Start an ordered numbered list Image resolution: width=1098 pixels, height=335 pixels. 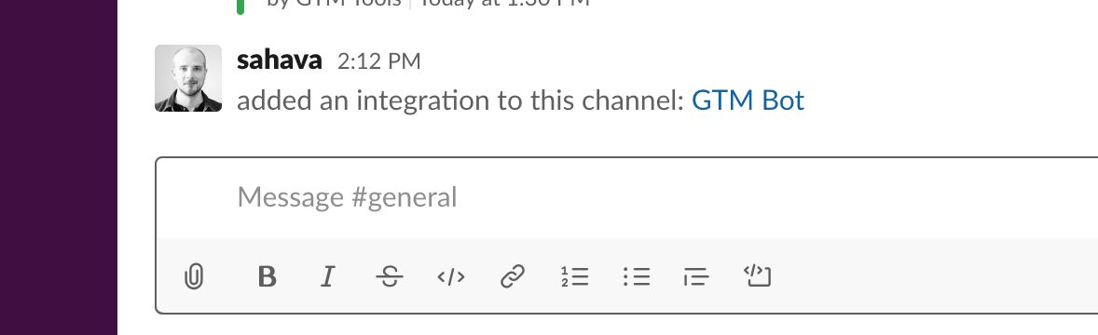(575, 277)
